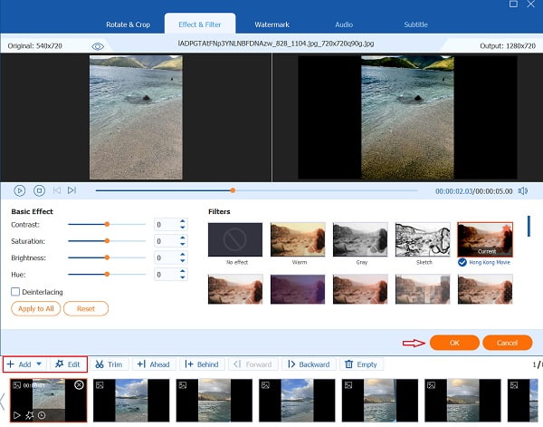Maximize the editor window
This screenshot has width=543, height=427.
coord(513,4)
